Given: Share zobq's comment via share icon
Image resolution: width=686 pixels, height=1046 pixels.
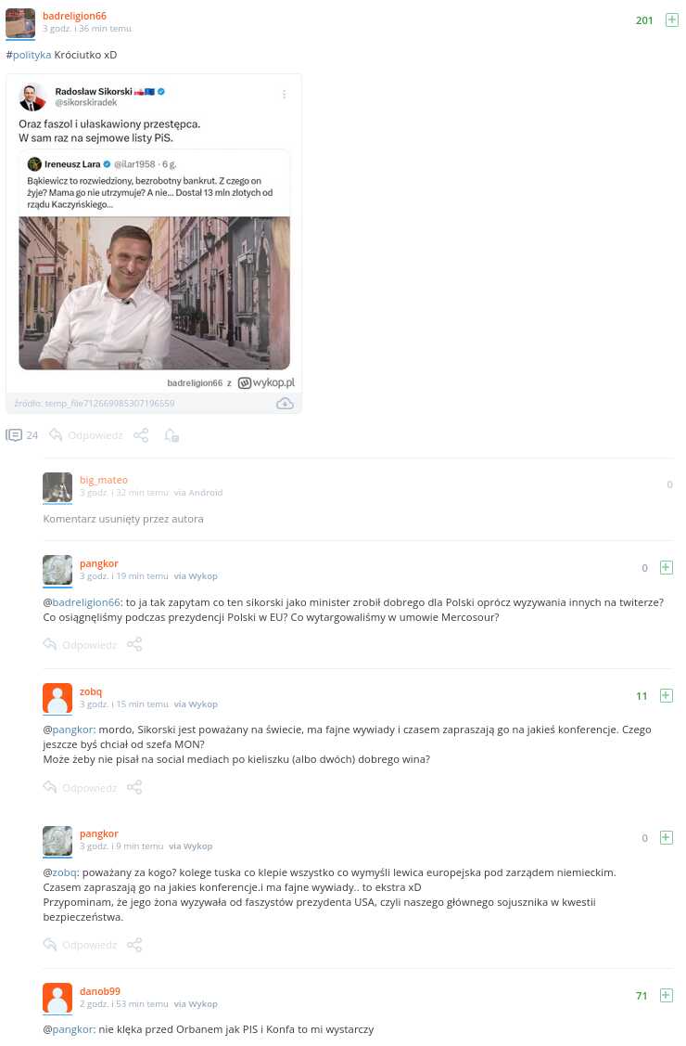Looking at the screenshot, I should (134, 787).
